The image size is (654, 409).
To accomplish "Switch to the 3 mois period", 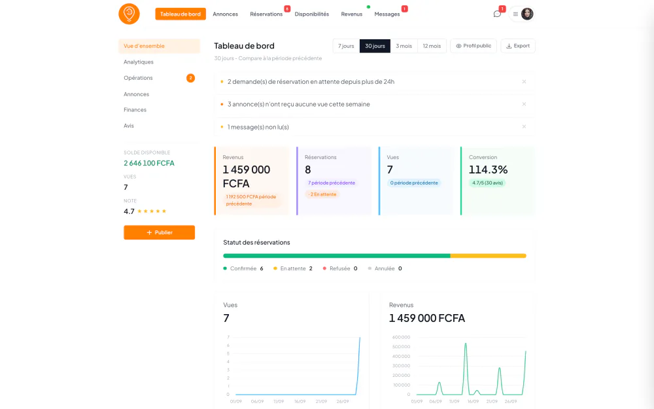I will tap(404, 46).
